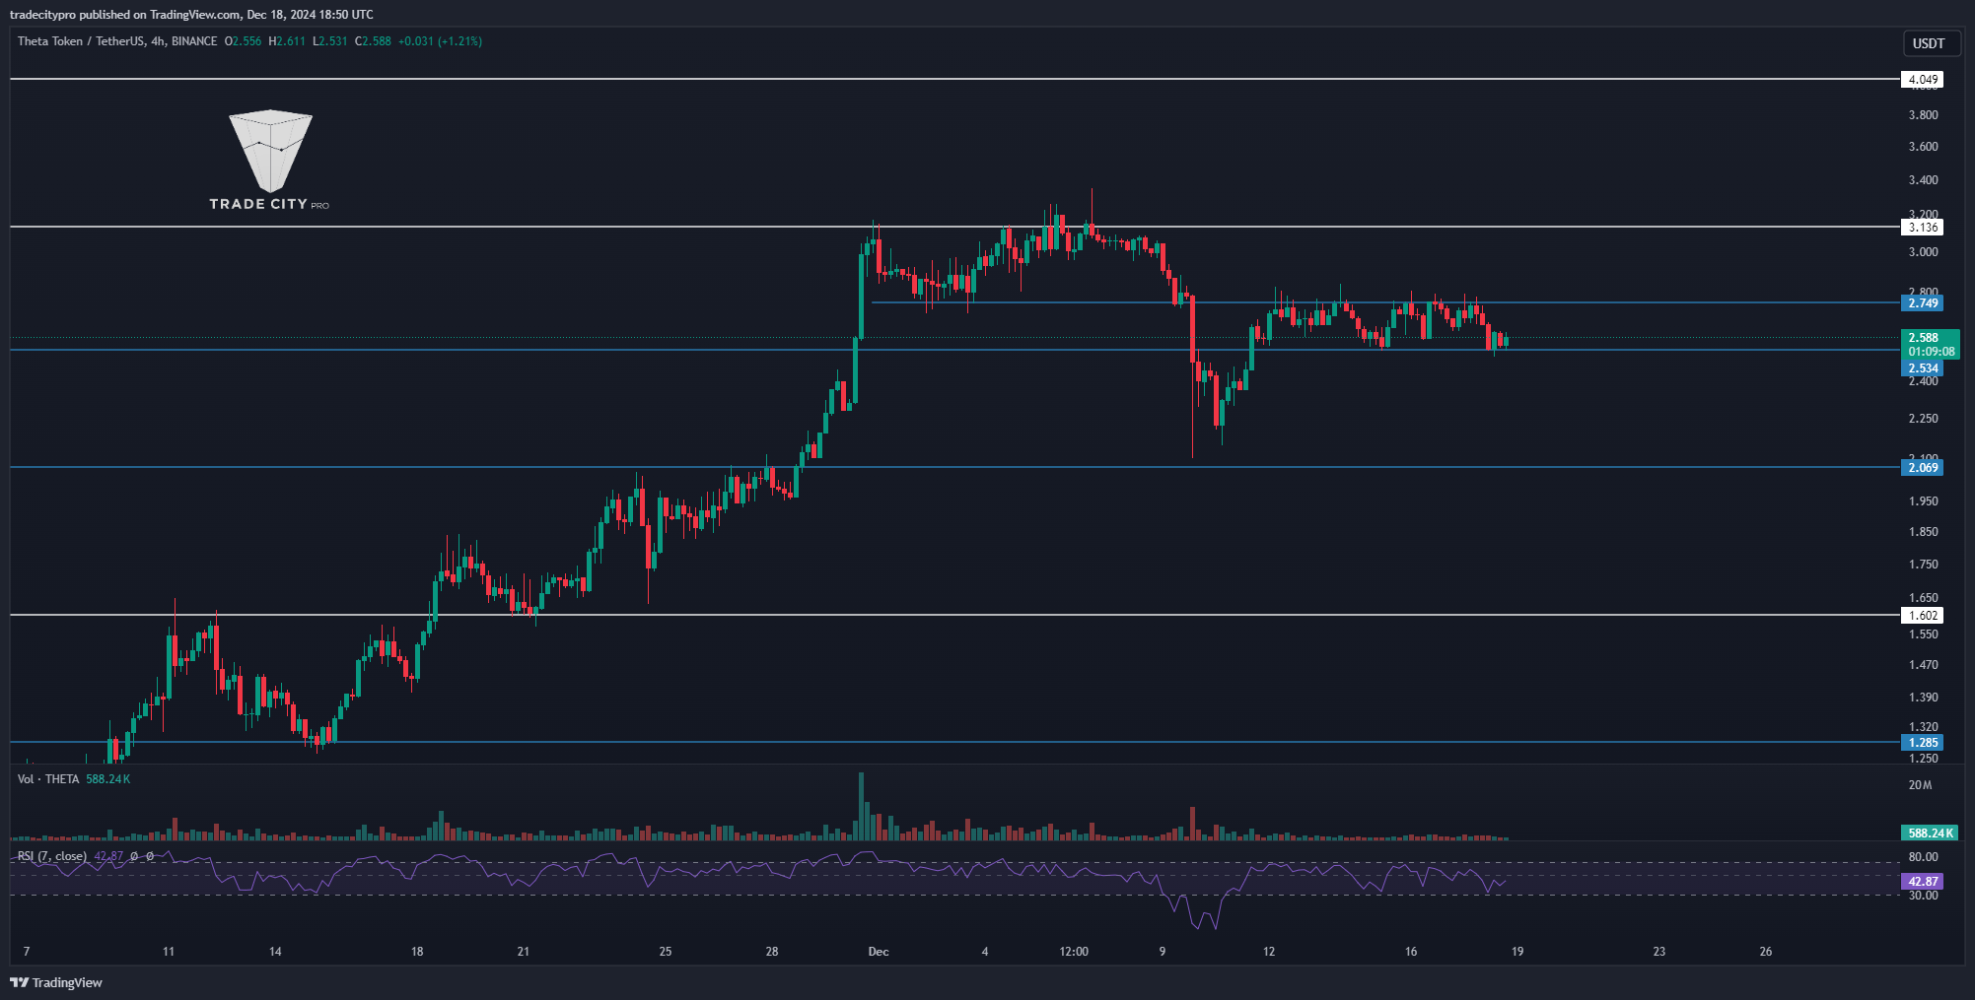Click the open value O2.556
The height and width of the screenshot is (1000, 1975).
244,41
